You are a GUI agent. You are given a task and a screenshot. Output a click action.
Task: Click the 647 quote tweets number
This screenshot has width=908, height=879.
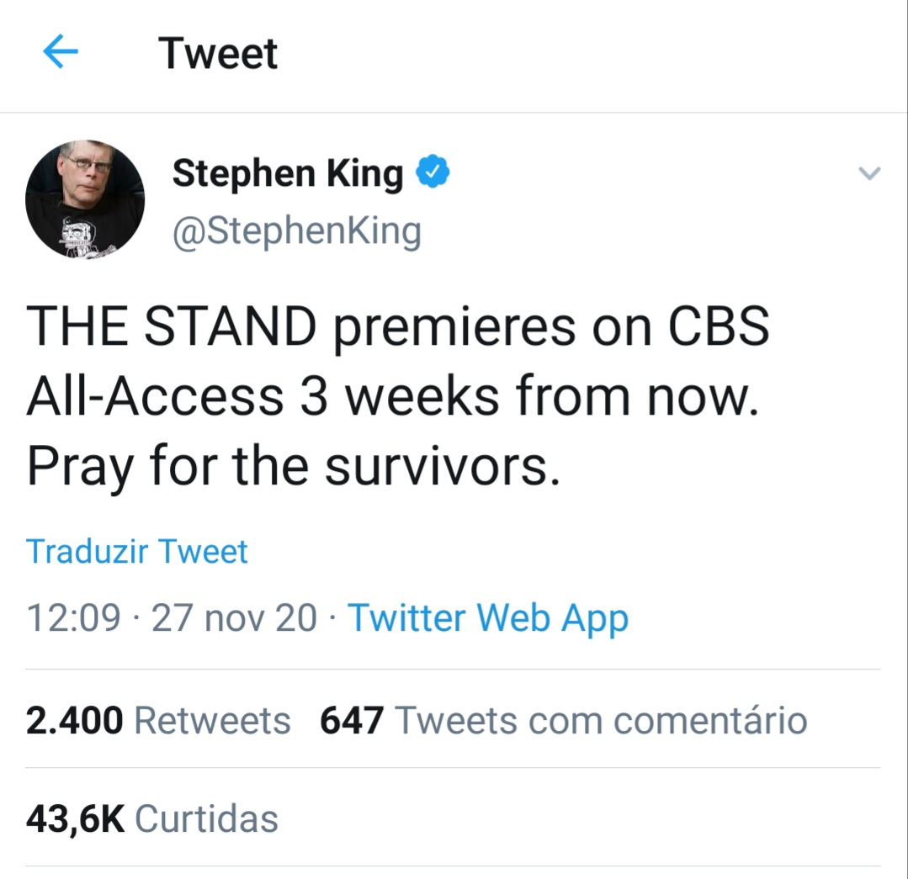tap(352, 721)
